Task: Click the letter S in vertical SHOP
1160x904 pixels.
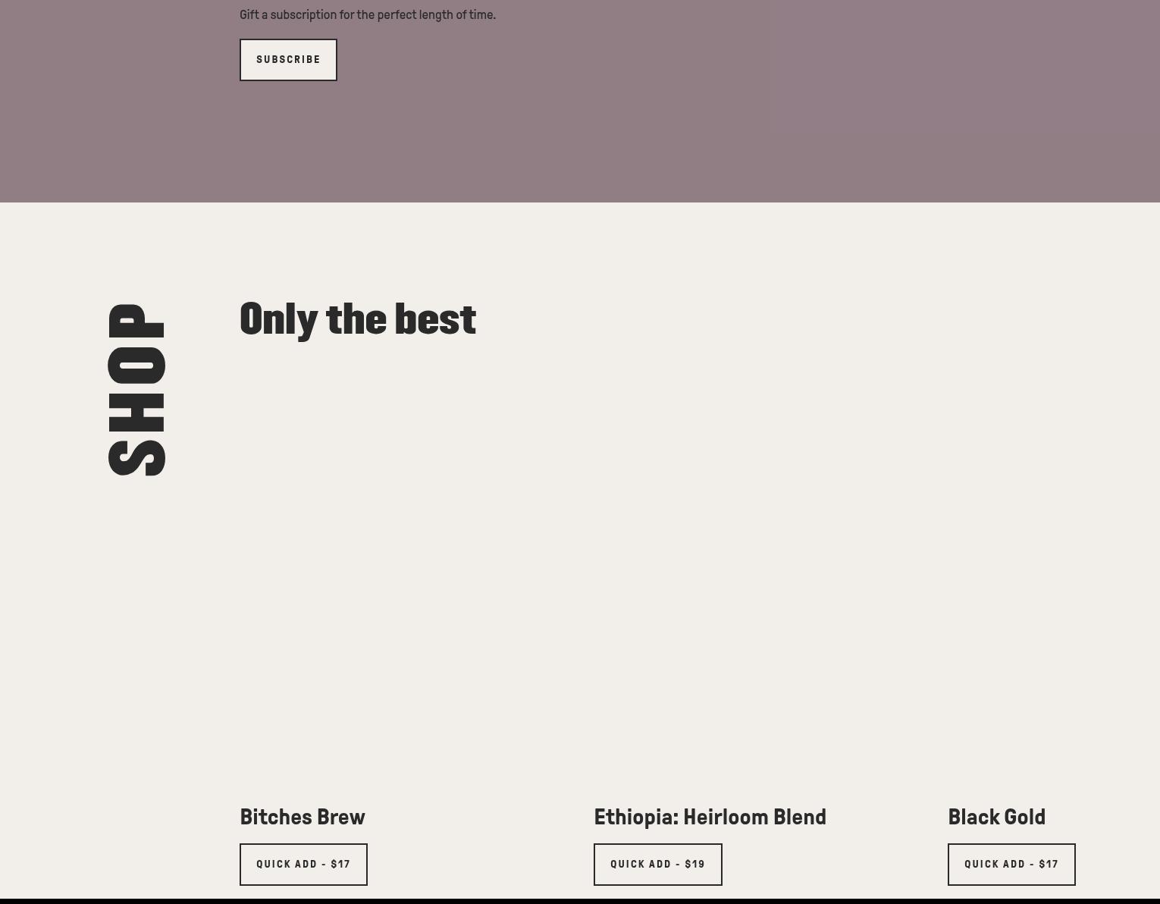Action: pos(136,457)
